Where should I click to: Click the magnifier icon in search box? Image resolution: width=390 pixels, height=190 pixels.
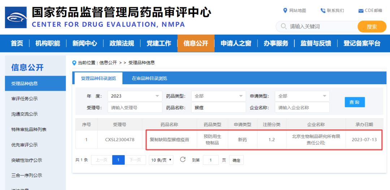[x=283, y=27]
